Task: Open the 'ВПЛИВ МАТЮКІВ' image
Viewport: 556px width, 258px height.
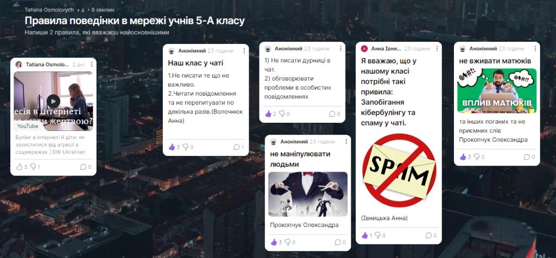Action: [497, 91]
